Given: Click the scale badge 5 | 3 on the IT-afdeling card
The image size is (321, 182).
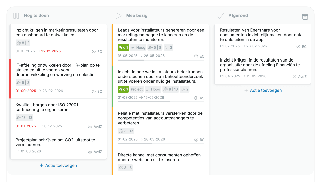Looking at the screenshot, I should 23,83.
